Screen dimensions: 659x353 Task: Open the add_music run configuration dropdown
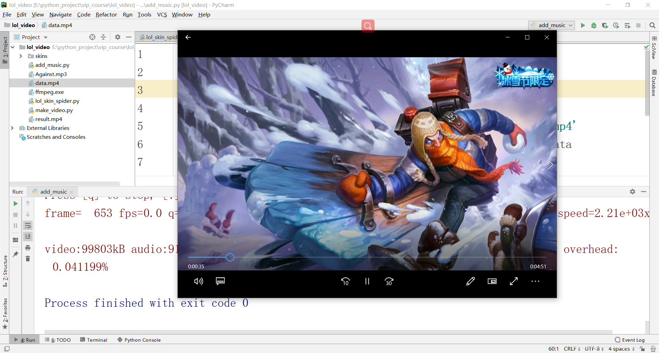(x=552, y=25)
